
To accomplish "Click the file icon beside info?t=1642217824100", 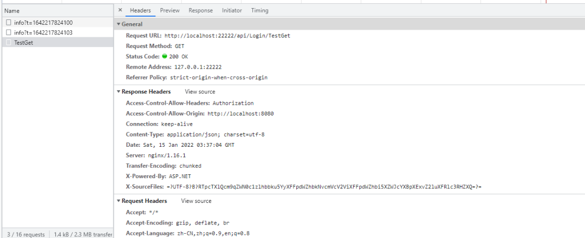I will tap(9, 22).
